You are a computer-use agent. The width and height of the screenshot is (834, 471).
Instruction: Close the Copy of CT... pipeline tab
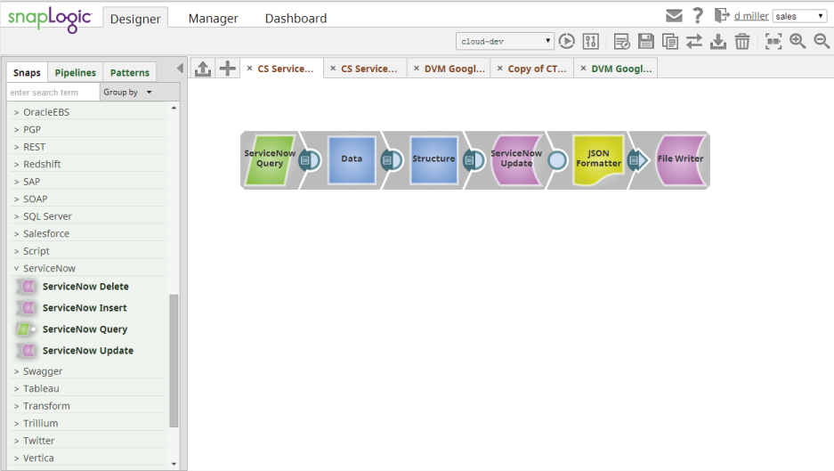coord(499,69)
